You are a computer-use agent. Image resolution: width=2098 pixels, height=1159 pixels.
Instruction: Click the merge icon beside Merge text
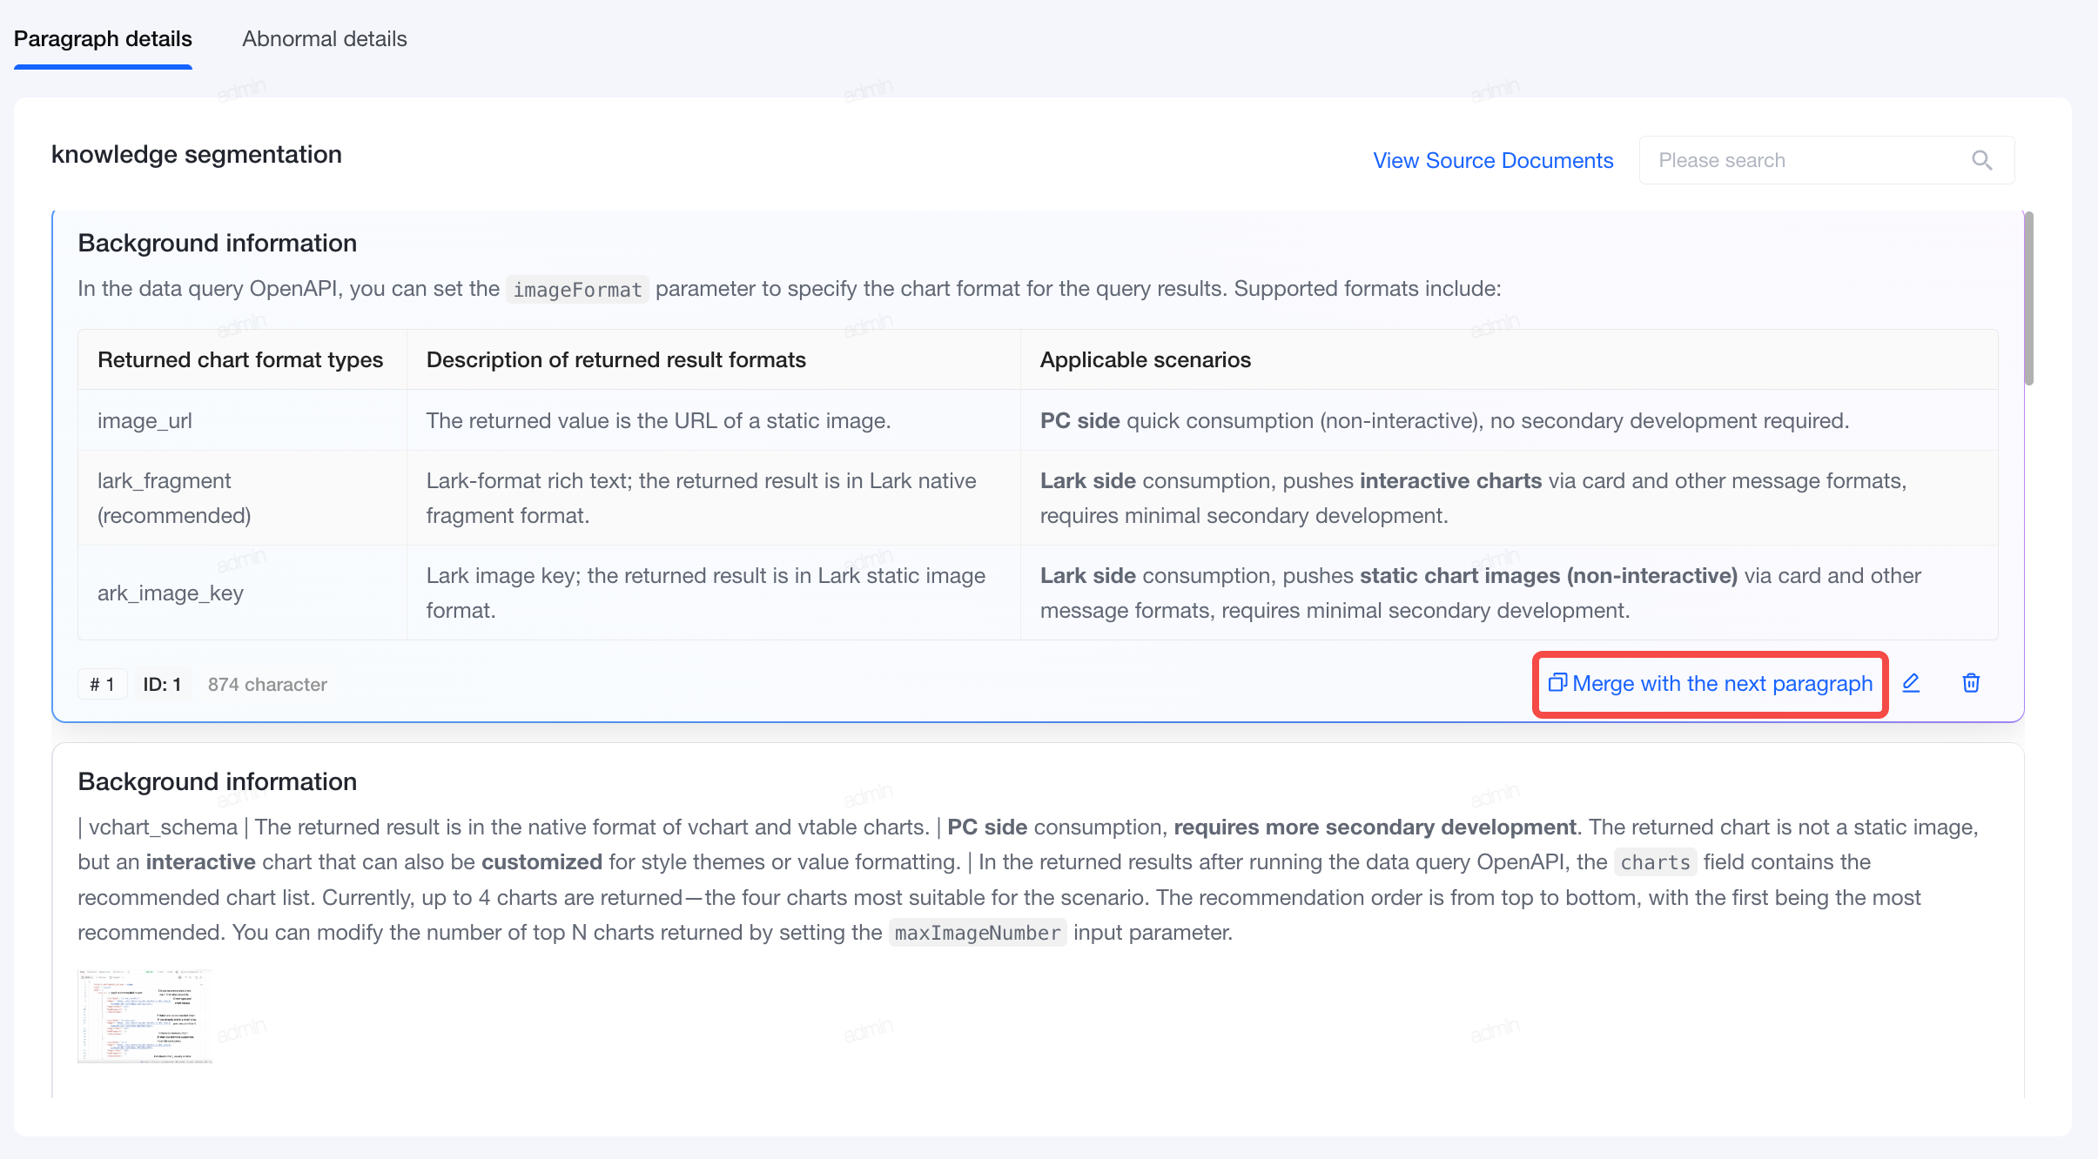tap(1557, 683)
